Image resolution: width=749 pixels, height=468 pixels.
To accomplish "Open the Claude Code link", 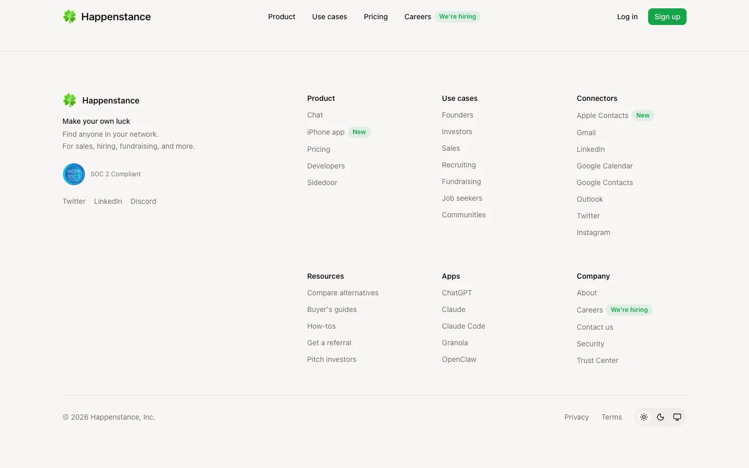I will [x=463, y=326].
